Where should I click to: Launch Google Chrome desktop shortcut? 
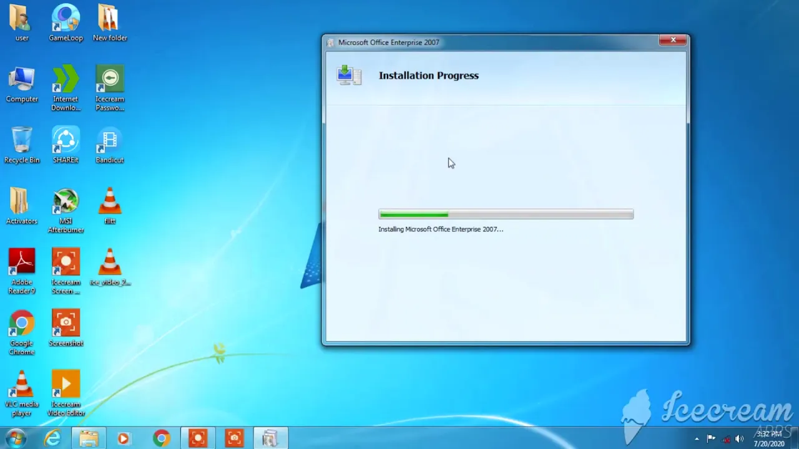tap(22, 333)
